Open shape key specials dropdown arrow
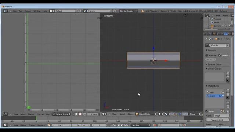The image size is (235, 132). point(228,98)
